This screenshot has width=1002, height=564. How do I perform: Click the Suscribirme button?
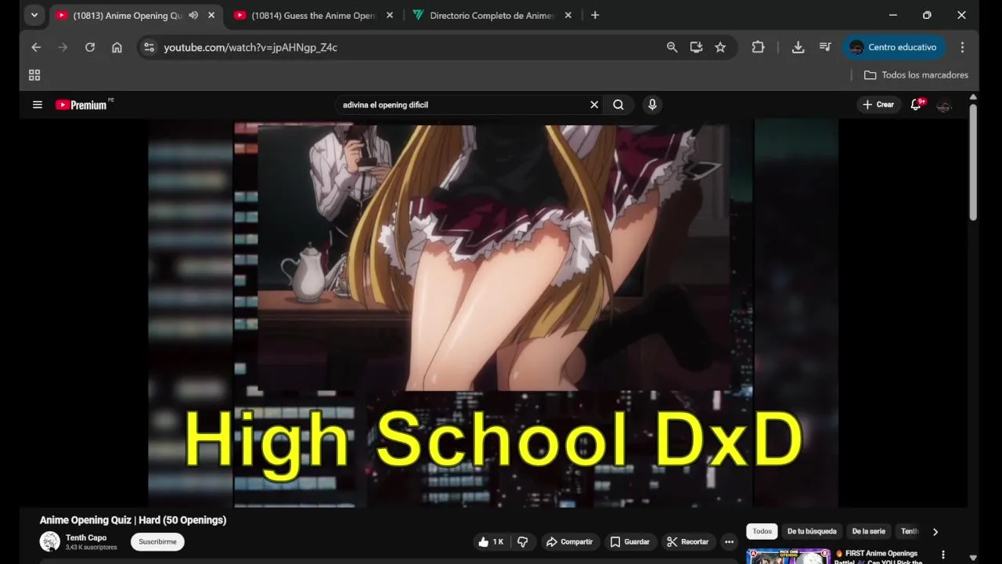pos(157,541)
